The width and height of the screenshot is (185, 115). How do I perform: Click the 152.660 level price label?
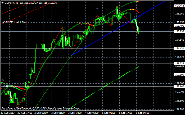coord(180,87)
